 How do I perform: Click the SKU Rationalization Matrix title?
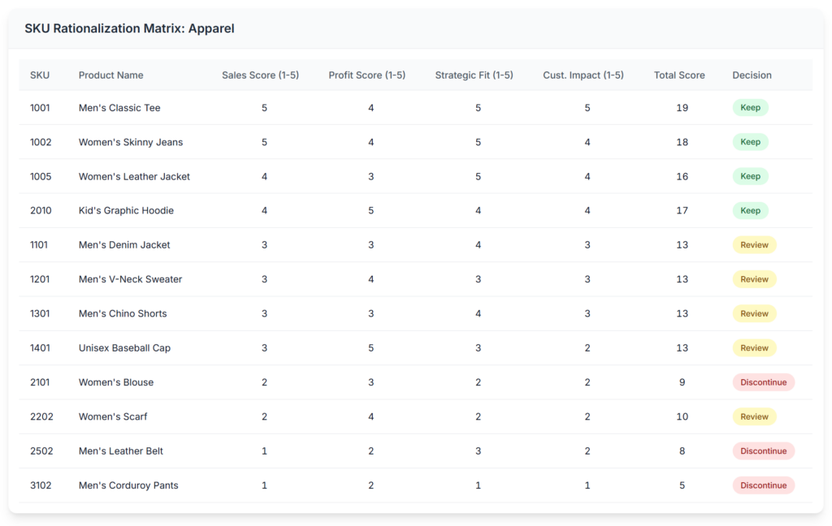130,28
